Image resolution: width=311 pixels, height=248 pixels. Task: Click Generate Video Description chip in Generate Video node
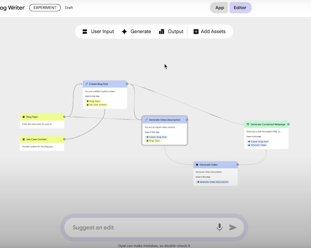pyautogui.click(x=213, y=182)
